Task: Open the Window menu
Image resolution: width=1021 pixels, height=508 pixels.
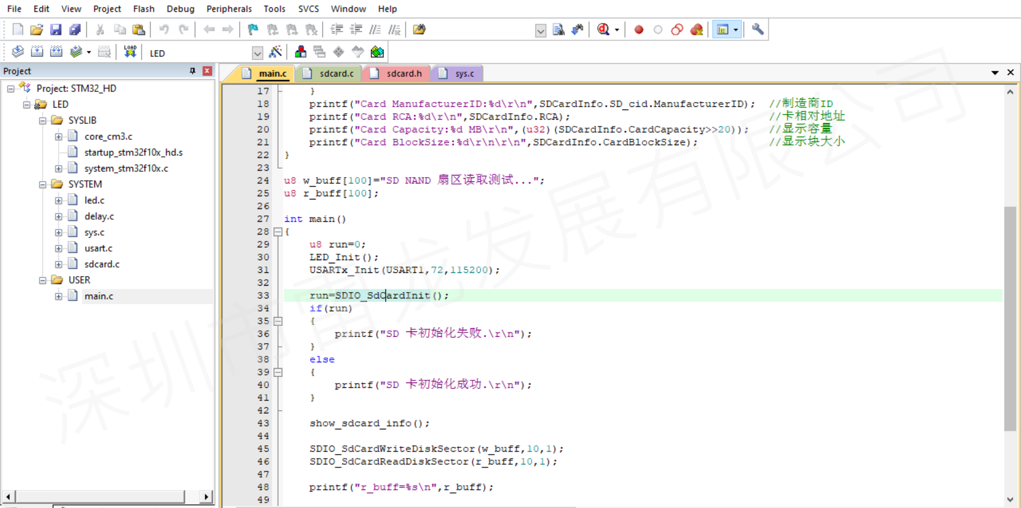Action: pyautogui.click(x=348, y=9)
